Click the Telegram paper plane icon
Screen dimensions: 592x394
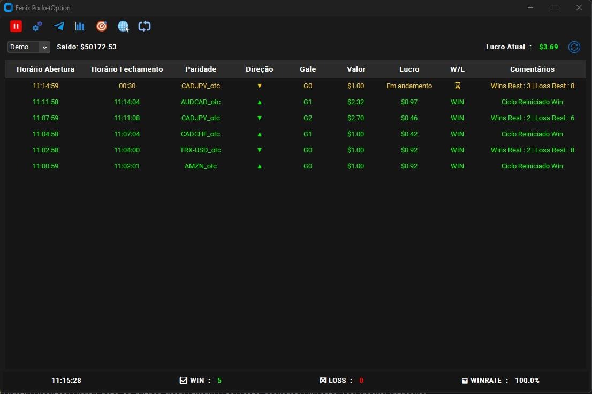(59, 26)
